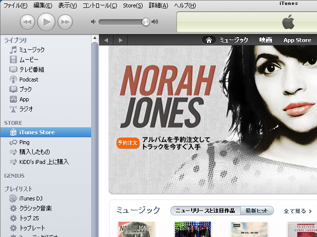Image resolution: width=317 pixels, height=237 pixels.
Task: Click the volume slider knob
Action: tap(146, 22)
